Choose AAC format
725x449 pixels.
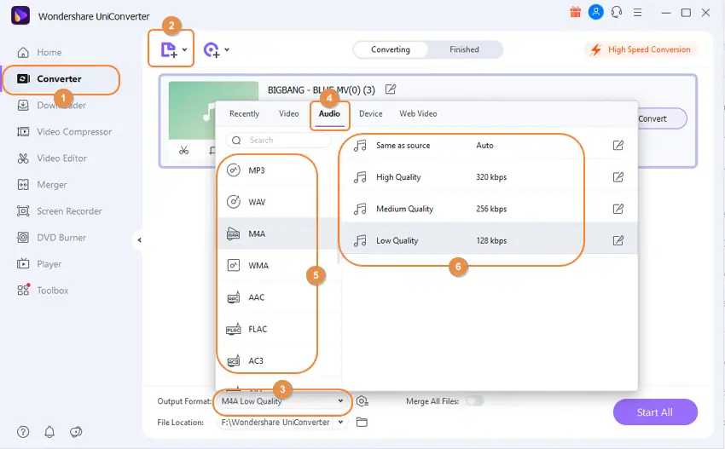click(x=277, y=297)
